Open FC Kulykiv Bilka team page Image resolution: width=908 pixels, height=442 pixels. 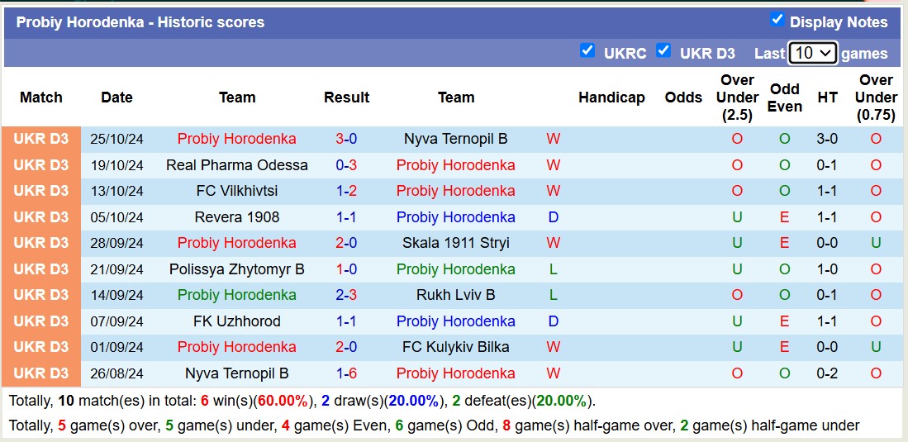(456, 347)
